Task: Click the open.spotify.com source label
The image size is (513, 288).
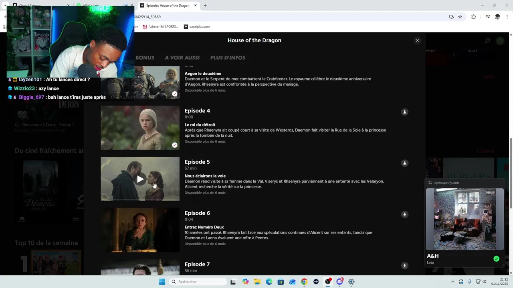Action: [x=446, y=183]
